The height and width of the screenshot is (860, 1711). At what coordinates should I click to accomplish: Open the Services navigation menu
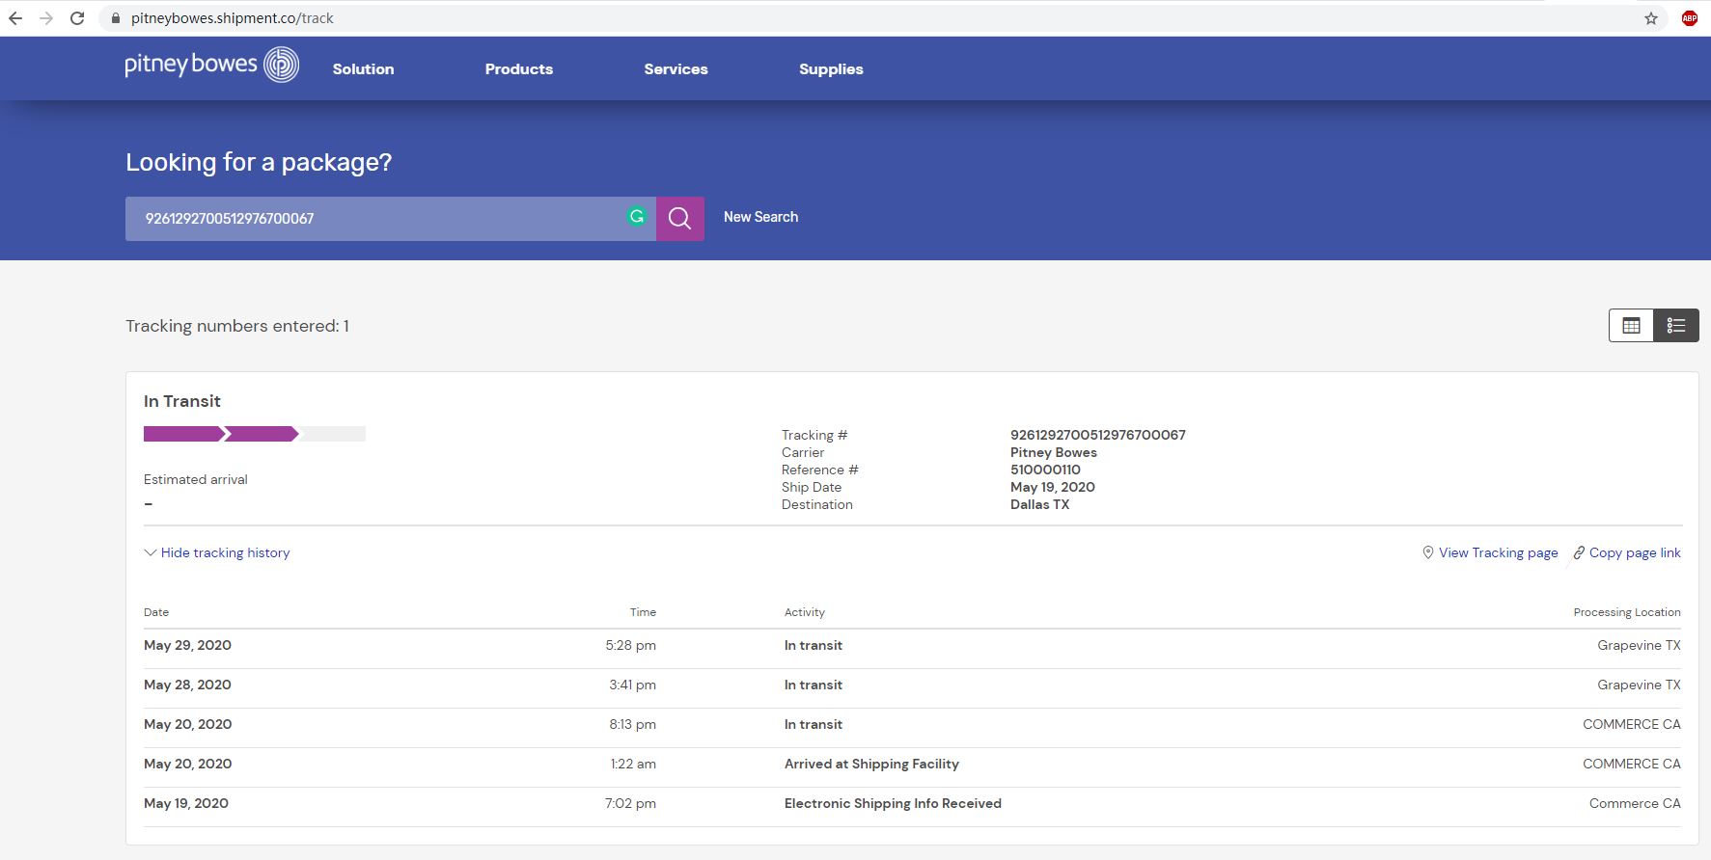coord(676,69)
